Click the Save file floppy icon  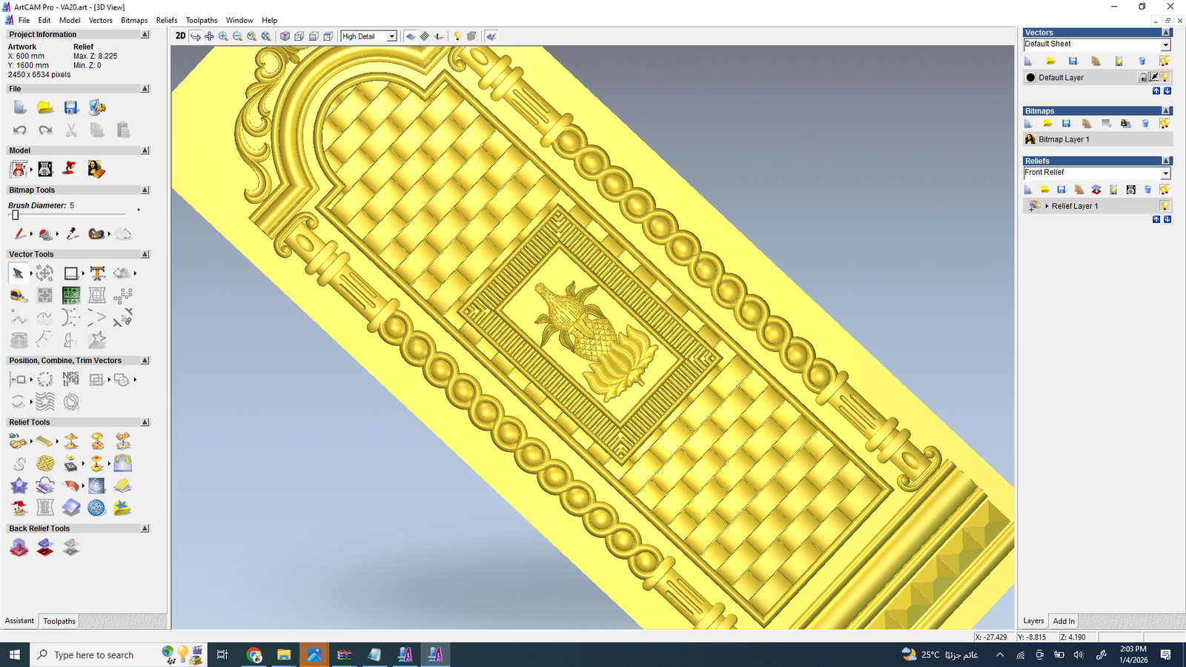(71, 108)
